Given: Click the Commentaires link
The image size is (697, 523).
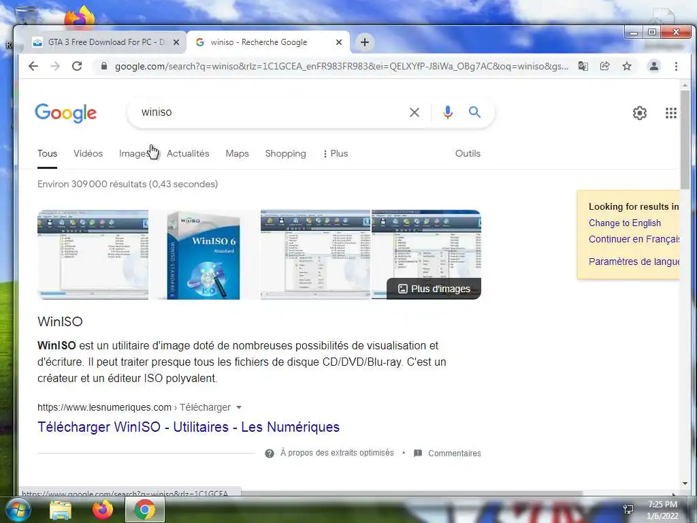Looking at the screenshot, I should tap(454, 453).
